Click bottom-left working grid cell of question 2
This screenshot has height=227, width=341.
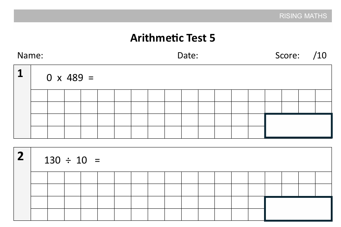click(x=39, y=214)
